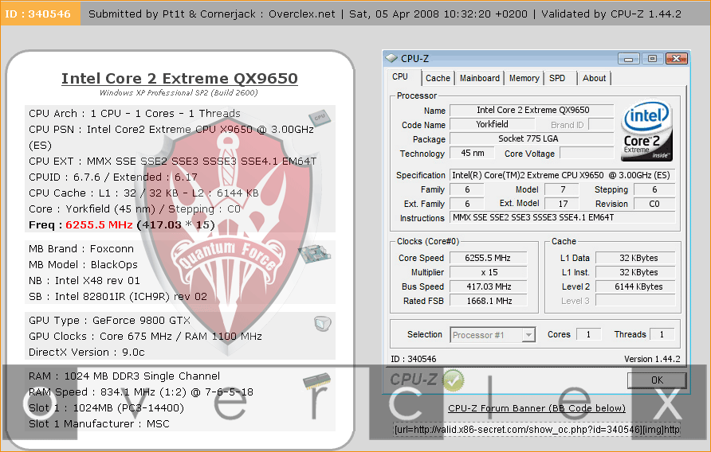Click the Intel Core 2 Extreme logo
The image size is (711, 452).
click(646, 131)
